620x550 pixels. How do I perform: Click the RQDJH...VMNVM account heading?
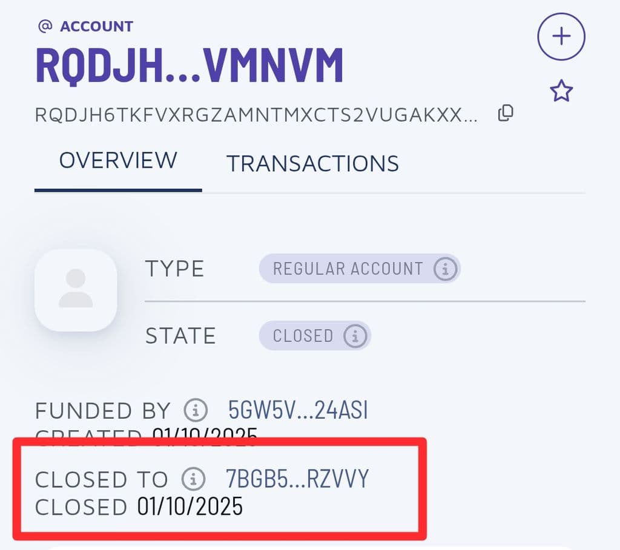click(x=190, y=65)
